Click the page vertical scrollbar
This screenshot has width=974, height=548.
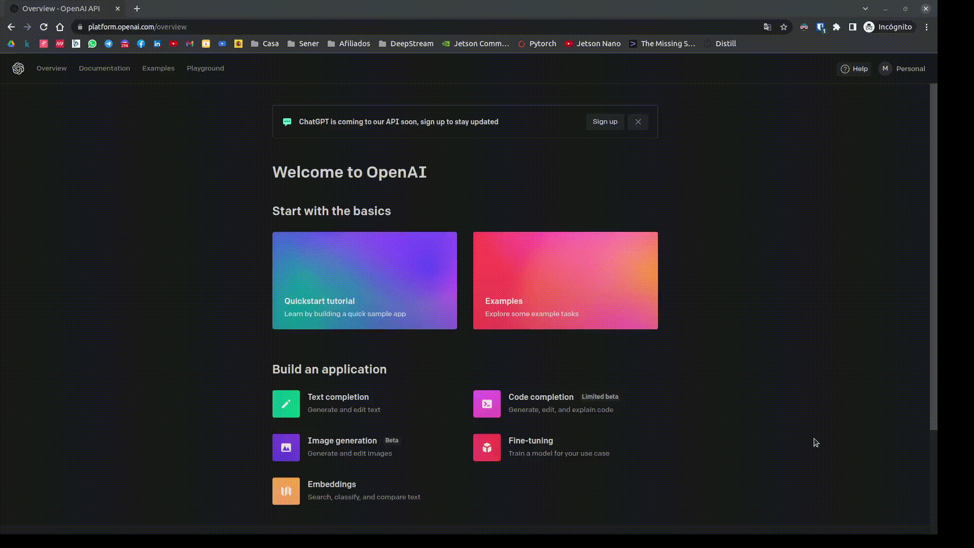[x=933, y=256]
